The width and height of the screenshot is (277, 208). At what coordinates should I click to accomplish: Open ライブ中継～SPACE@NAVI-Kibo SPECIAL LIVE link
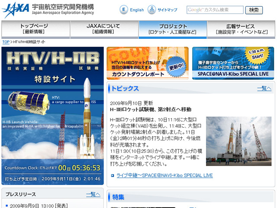(x=164, y=175)
